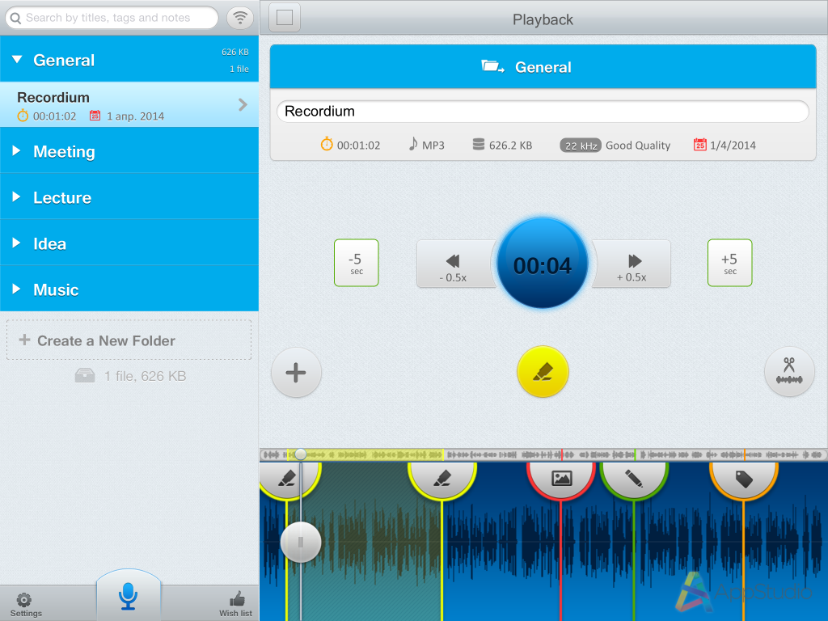
Task: Click the wifi sharing icon near search
Action: point(240,17)
